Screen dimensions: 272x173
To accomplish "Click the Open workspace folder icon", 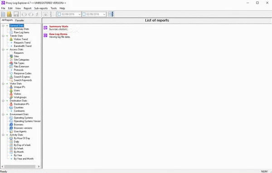I will click(10, 14).
